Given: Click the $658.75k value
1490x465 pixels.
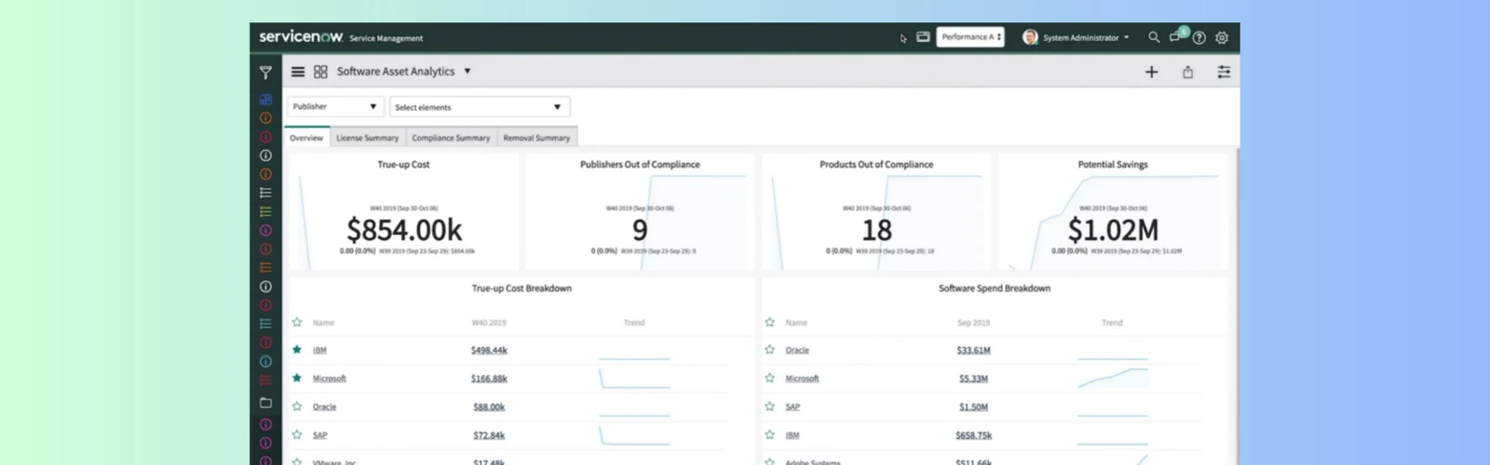Looking at the screenshot, I should point(973,435).
